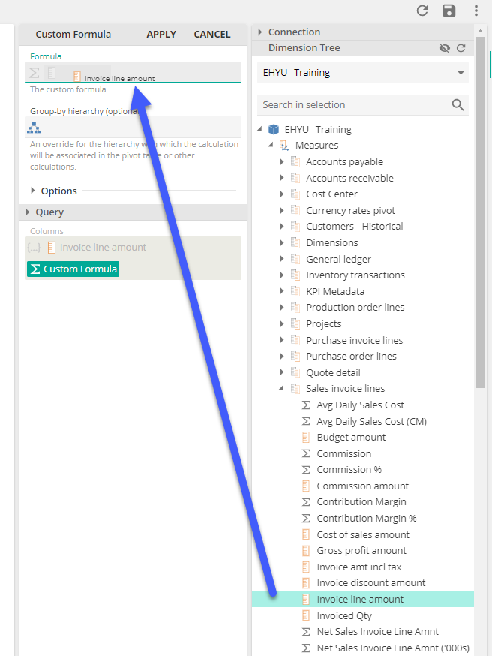Open the three-dot more options menu

(x=475, y=11)
